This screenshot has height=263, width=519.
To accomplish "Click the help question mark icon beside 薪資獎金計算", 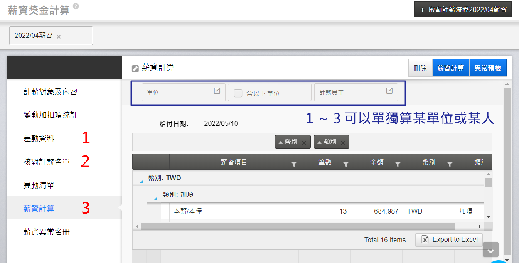I will tap(75, 6).
